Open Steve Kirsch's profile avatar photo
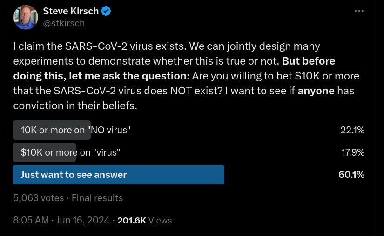384x236 pixels. coord(26,18)
